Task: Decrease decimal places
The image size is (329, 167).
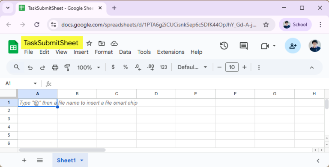Action: click(x=138, y=67)
